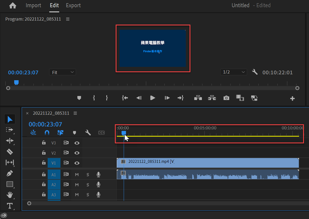Switch to the Import tab
The height and width of the screenshot is (219, 309).
click(x=33, y=5)
